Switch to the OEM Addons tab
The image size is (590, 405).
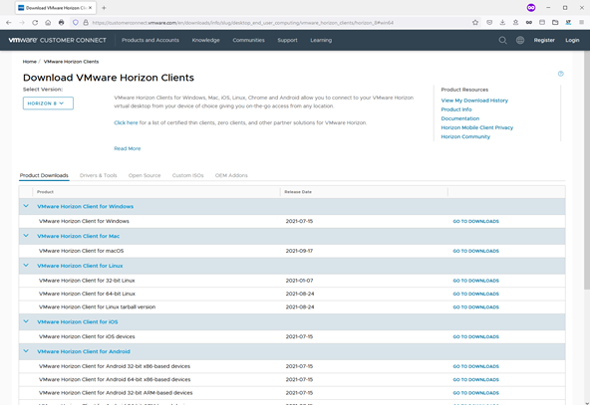[231, 175]
